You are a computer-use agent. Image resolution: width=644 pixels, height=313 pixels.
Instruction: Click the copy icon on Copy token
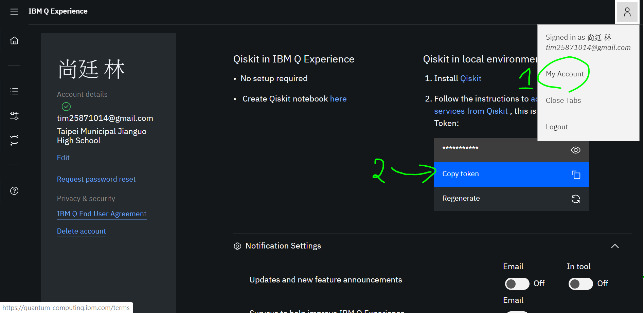(576, 175)
